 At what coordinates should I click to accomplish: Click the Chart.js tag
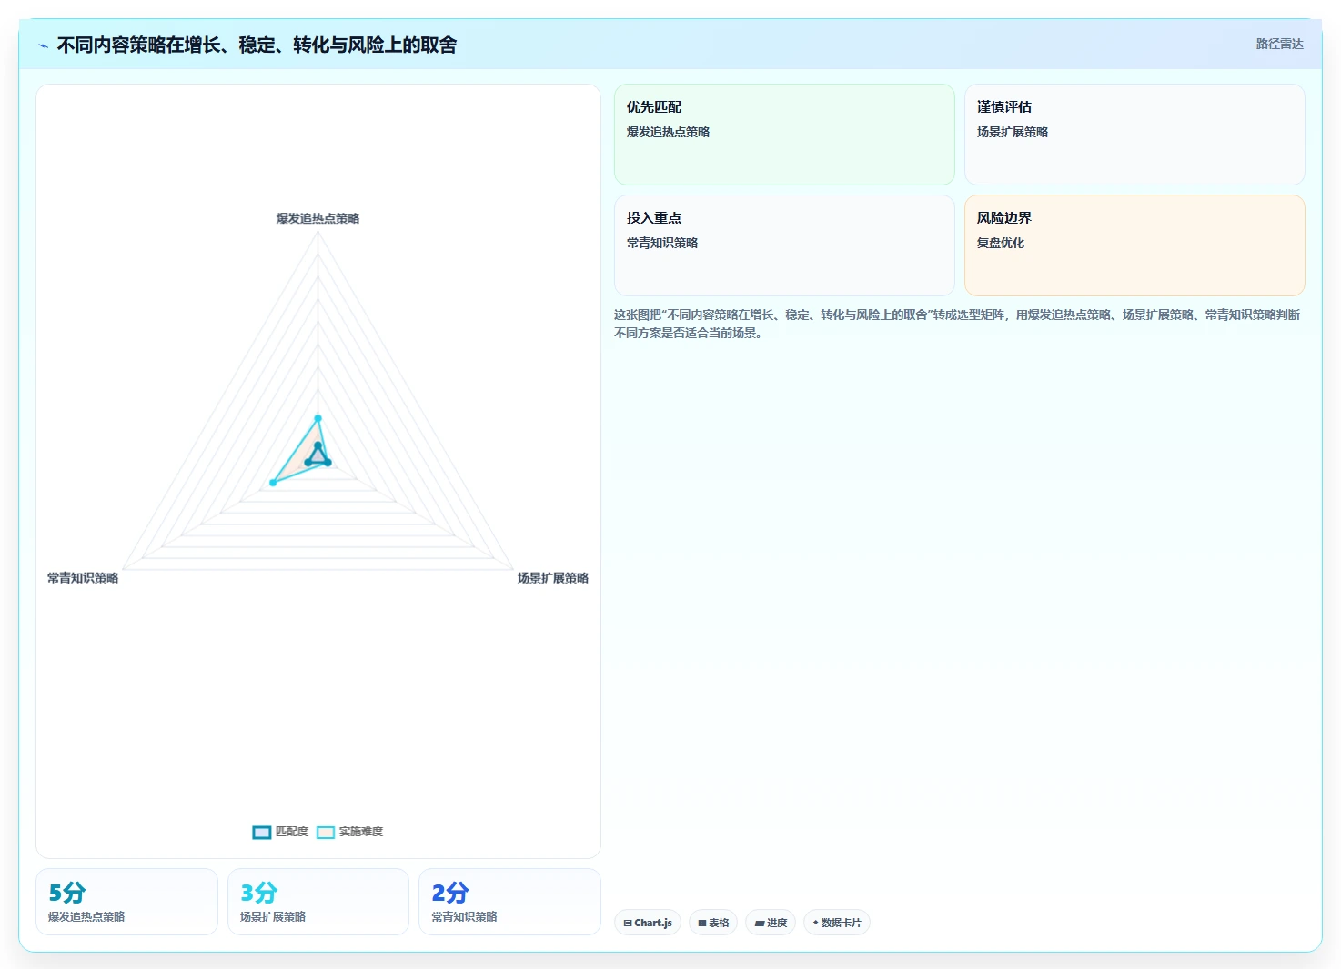[648, 923]
